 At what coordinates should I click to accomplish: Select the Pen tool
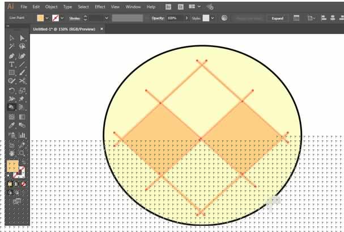pos(12,55)
